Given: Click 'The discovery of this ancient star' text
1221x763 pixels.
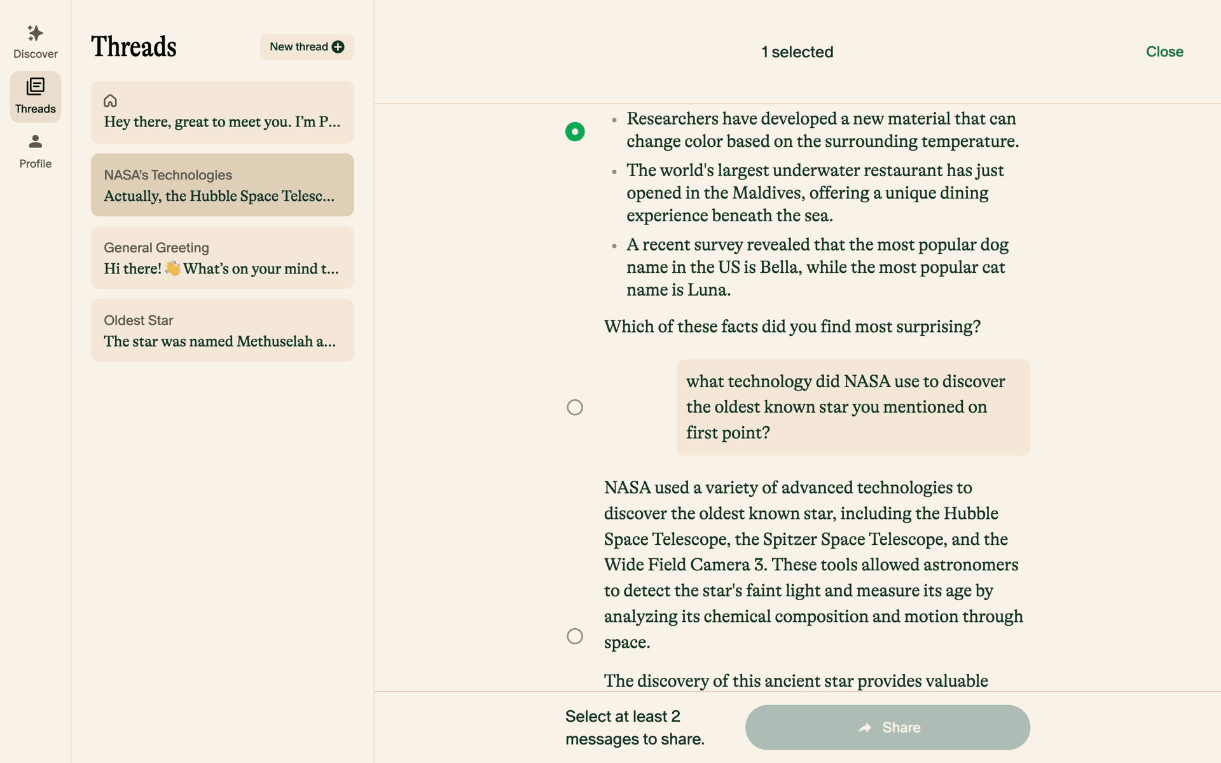Looking at the screenshot, I should pyautogui.click(x=796, y=681).
